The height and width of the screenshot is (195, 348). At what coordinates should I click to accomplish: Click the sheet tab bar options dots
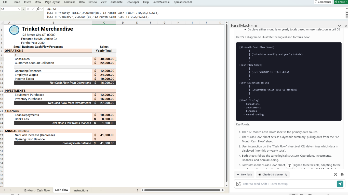pyautogui.click(x=137, y=190)
